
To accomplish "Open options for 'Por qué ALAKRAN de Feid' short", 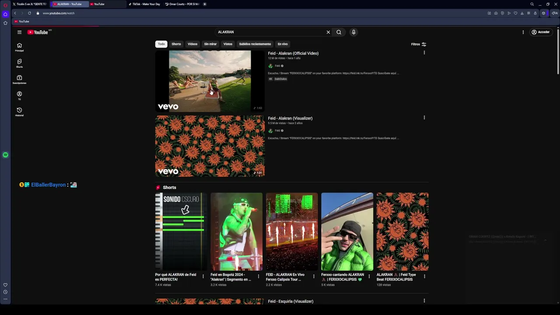I will point(203,276).
